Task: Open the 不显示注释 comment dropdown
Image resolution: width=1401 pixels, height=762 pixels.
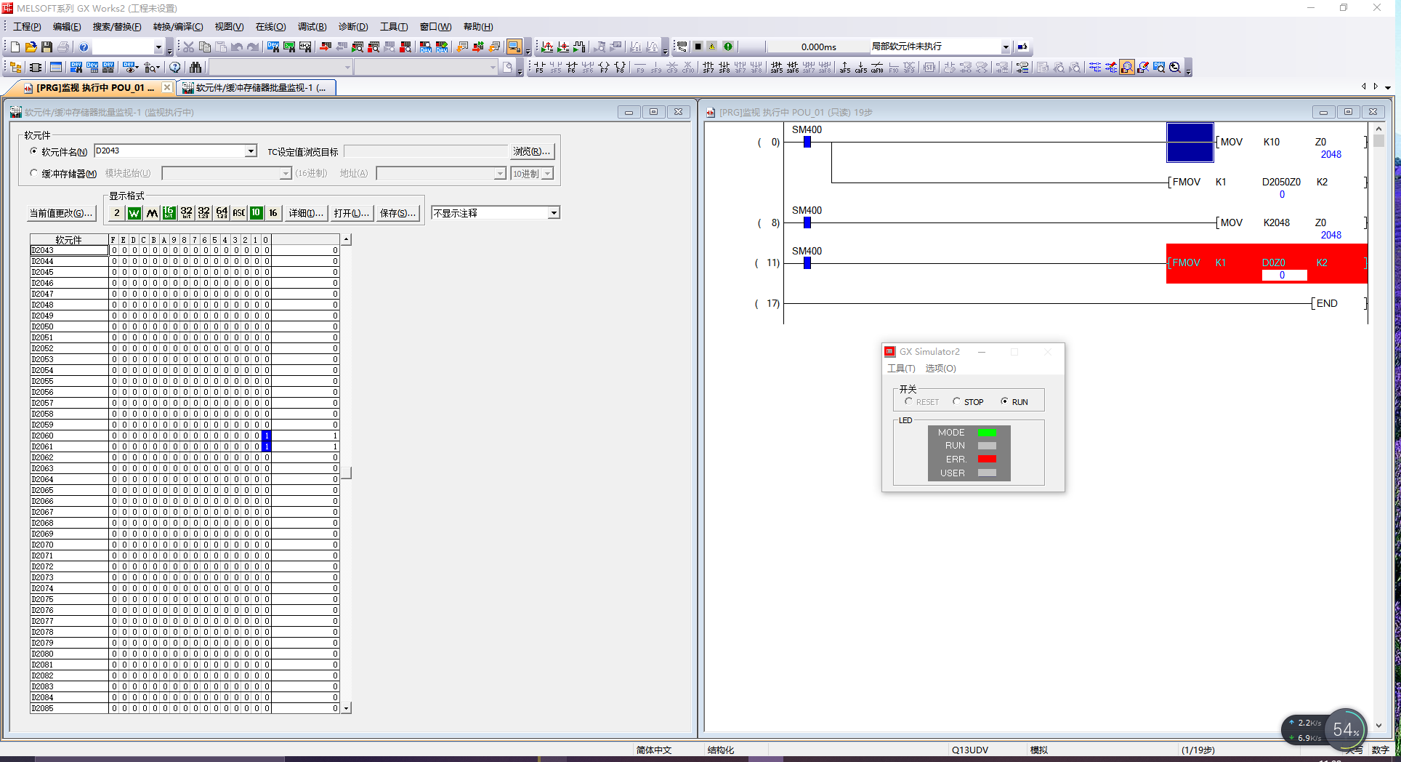Action: [554, 213]
